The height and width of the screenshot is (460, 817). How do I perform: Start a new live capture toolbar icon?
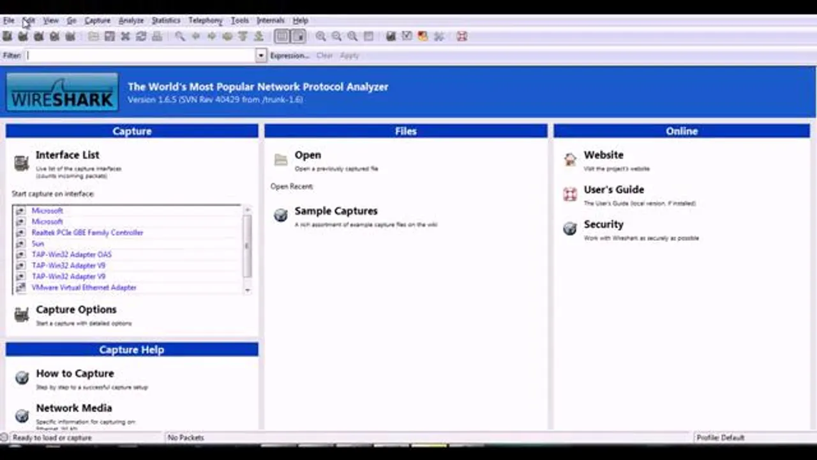pos(39,36)
